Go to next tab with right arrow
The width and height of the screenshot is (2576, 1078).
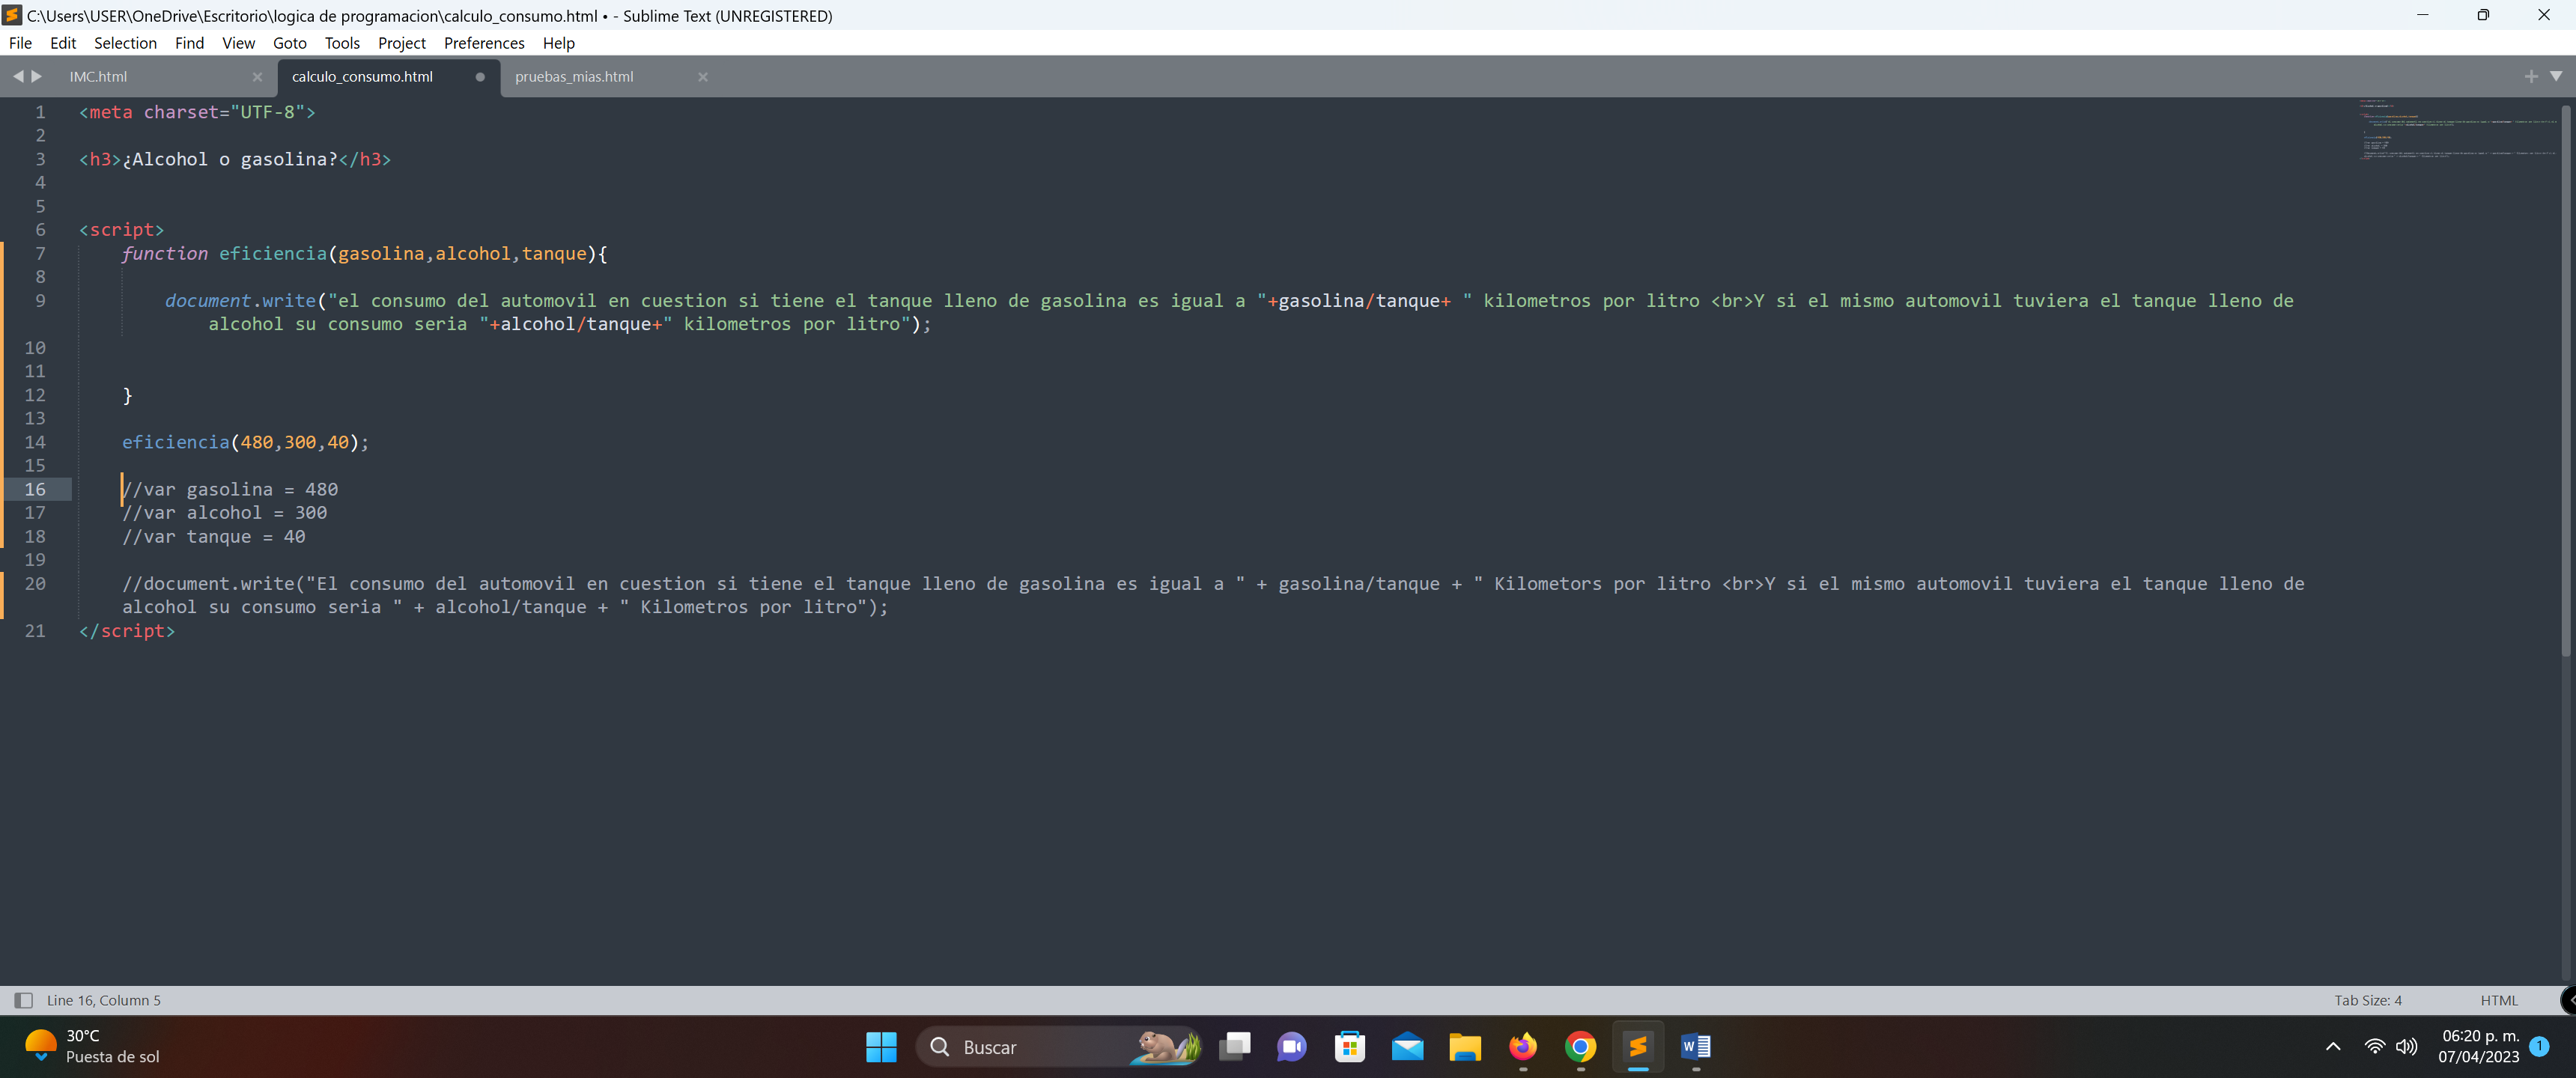37,76
